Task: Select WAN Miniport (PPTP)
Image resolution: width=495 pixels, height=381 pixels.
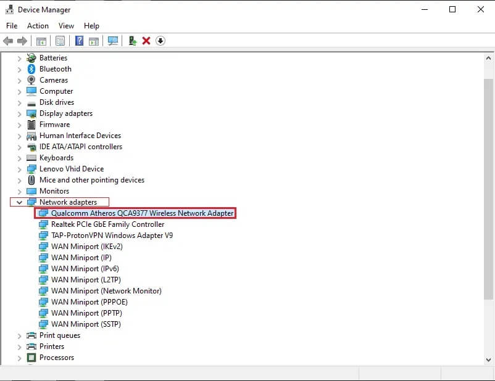Action: point(86,313)
